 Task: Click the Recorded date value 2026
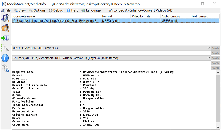(86, 112)
